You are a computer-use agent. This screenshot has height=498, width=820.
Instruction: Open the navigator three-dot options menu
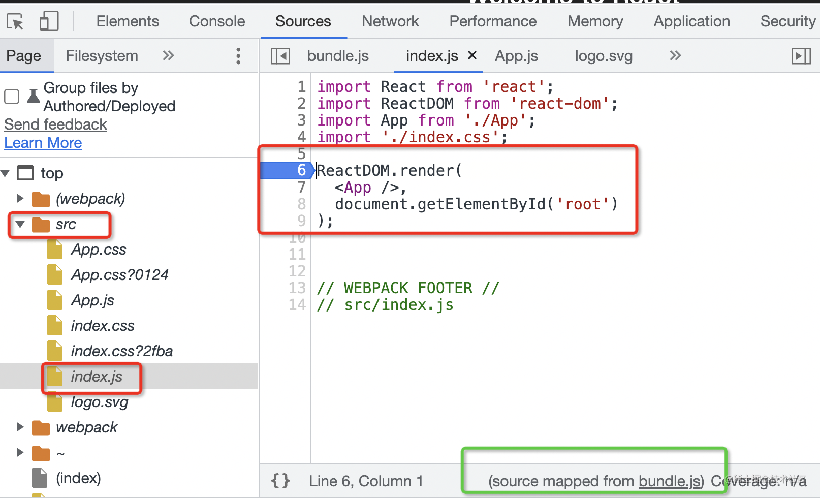point(238,56)
